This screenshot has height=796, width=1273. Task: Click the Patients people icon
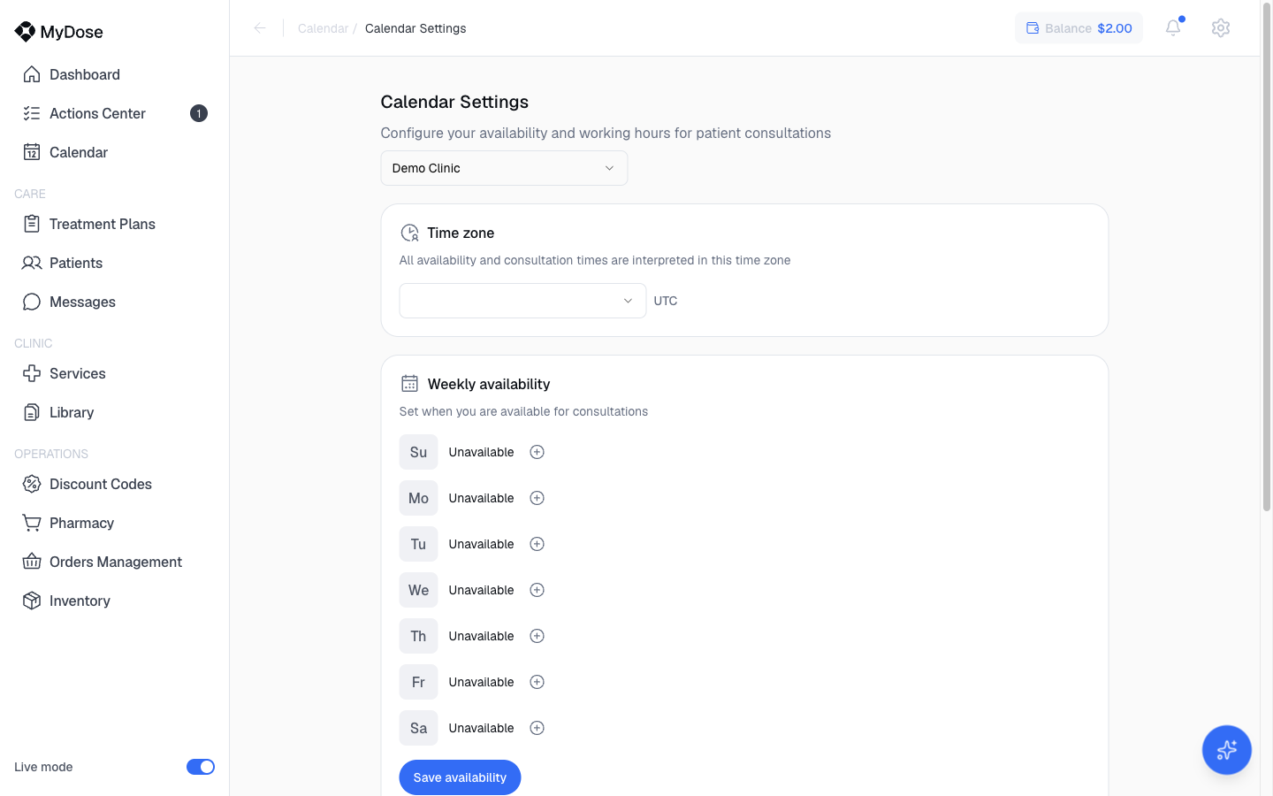point(32,263)
